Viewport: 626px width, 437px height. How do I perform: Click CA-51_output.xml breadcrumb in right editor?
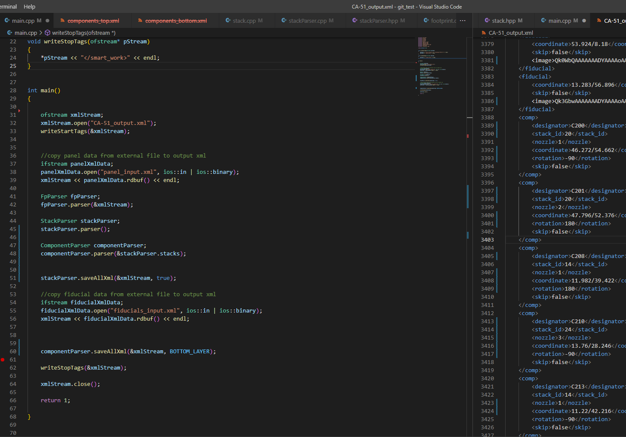coord(511,33)
